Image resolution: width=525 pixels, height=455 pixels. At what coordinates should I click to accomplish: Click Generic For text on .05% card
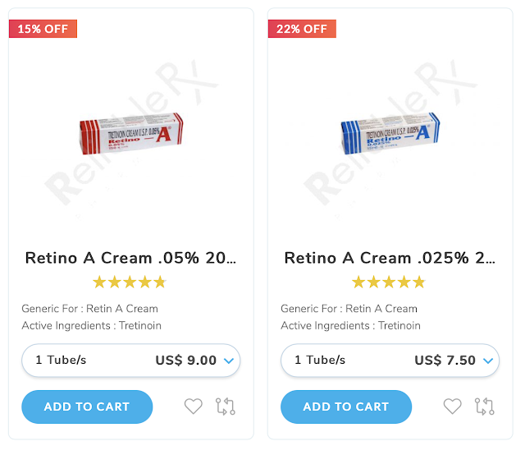point(90,309)
